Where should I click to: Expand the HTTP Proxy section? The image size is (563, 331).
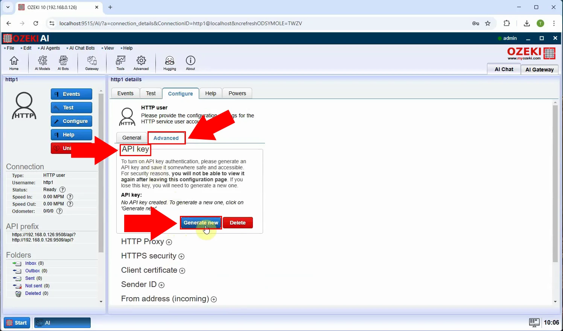coord(169,242)
